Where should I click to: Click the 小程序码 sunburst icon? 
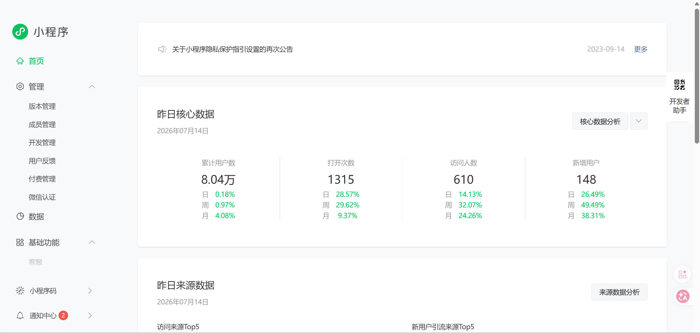[20, 291]
